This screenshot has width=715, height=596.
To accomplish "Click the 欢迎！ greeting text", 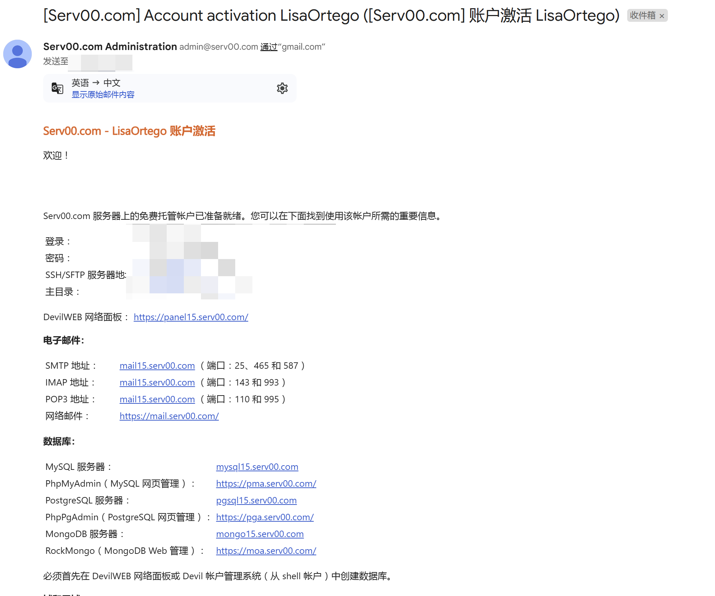I will click(x=56, y=155).
